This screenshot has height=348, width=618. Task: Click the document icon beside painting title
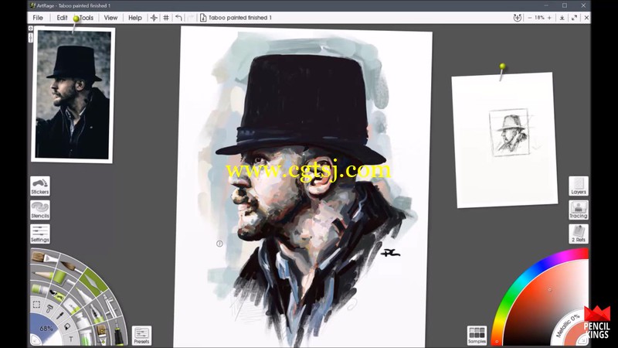click(x=203, y=18)
